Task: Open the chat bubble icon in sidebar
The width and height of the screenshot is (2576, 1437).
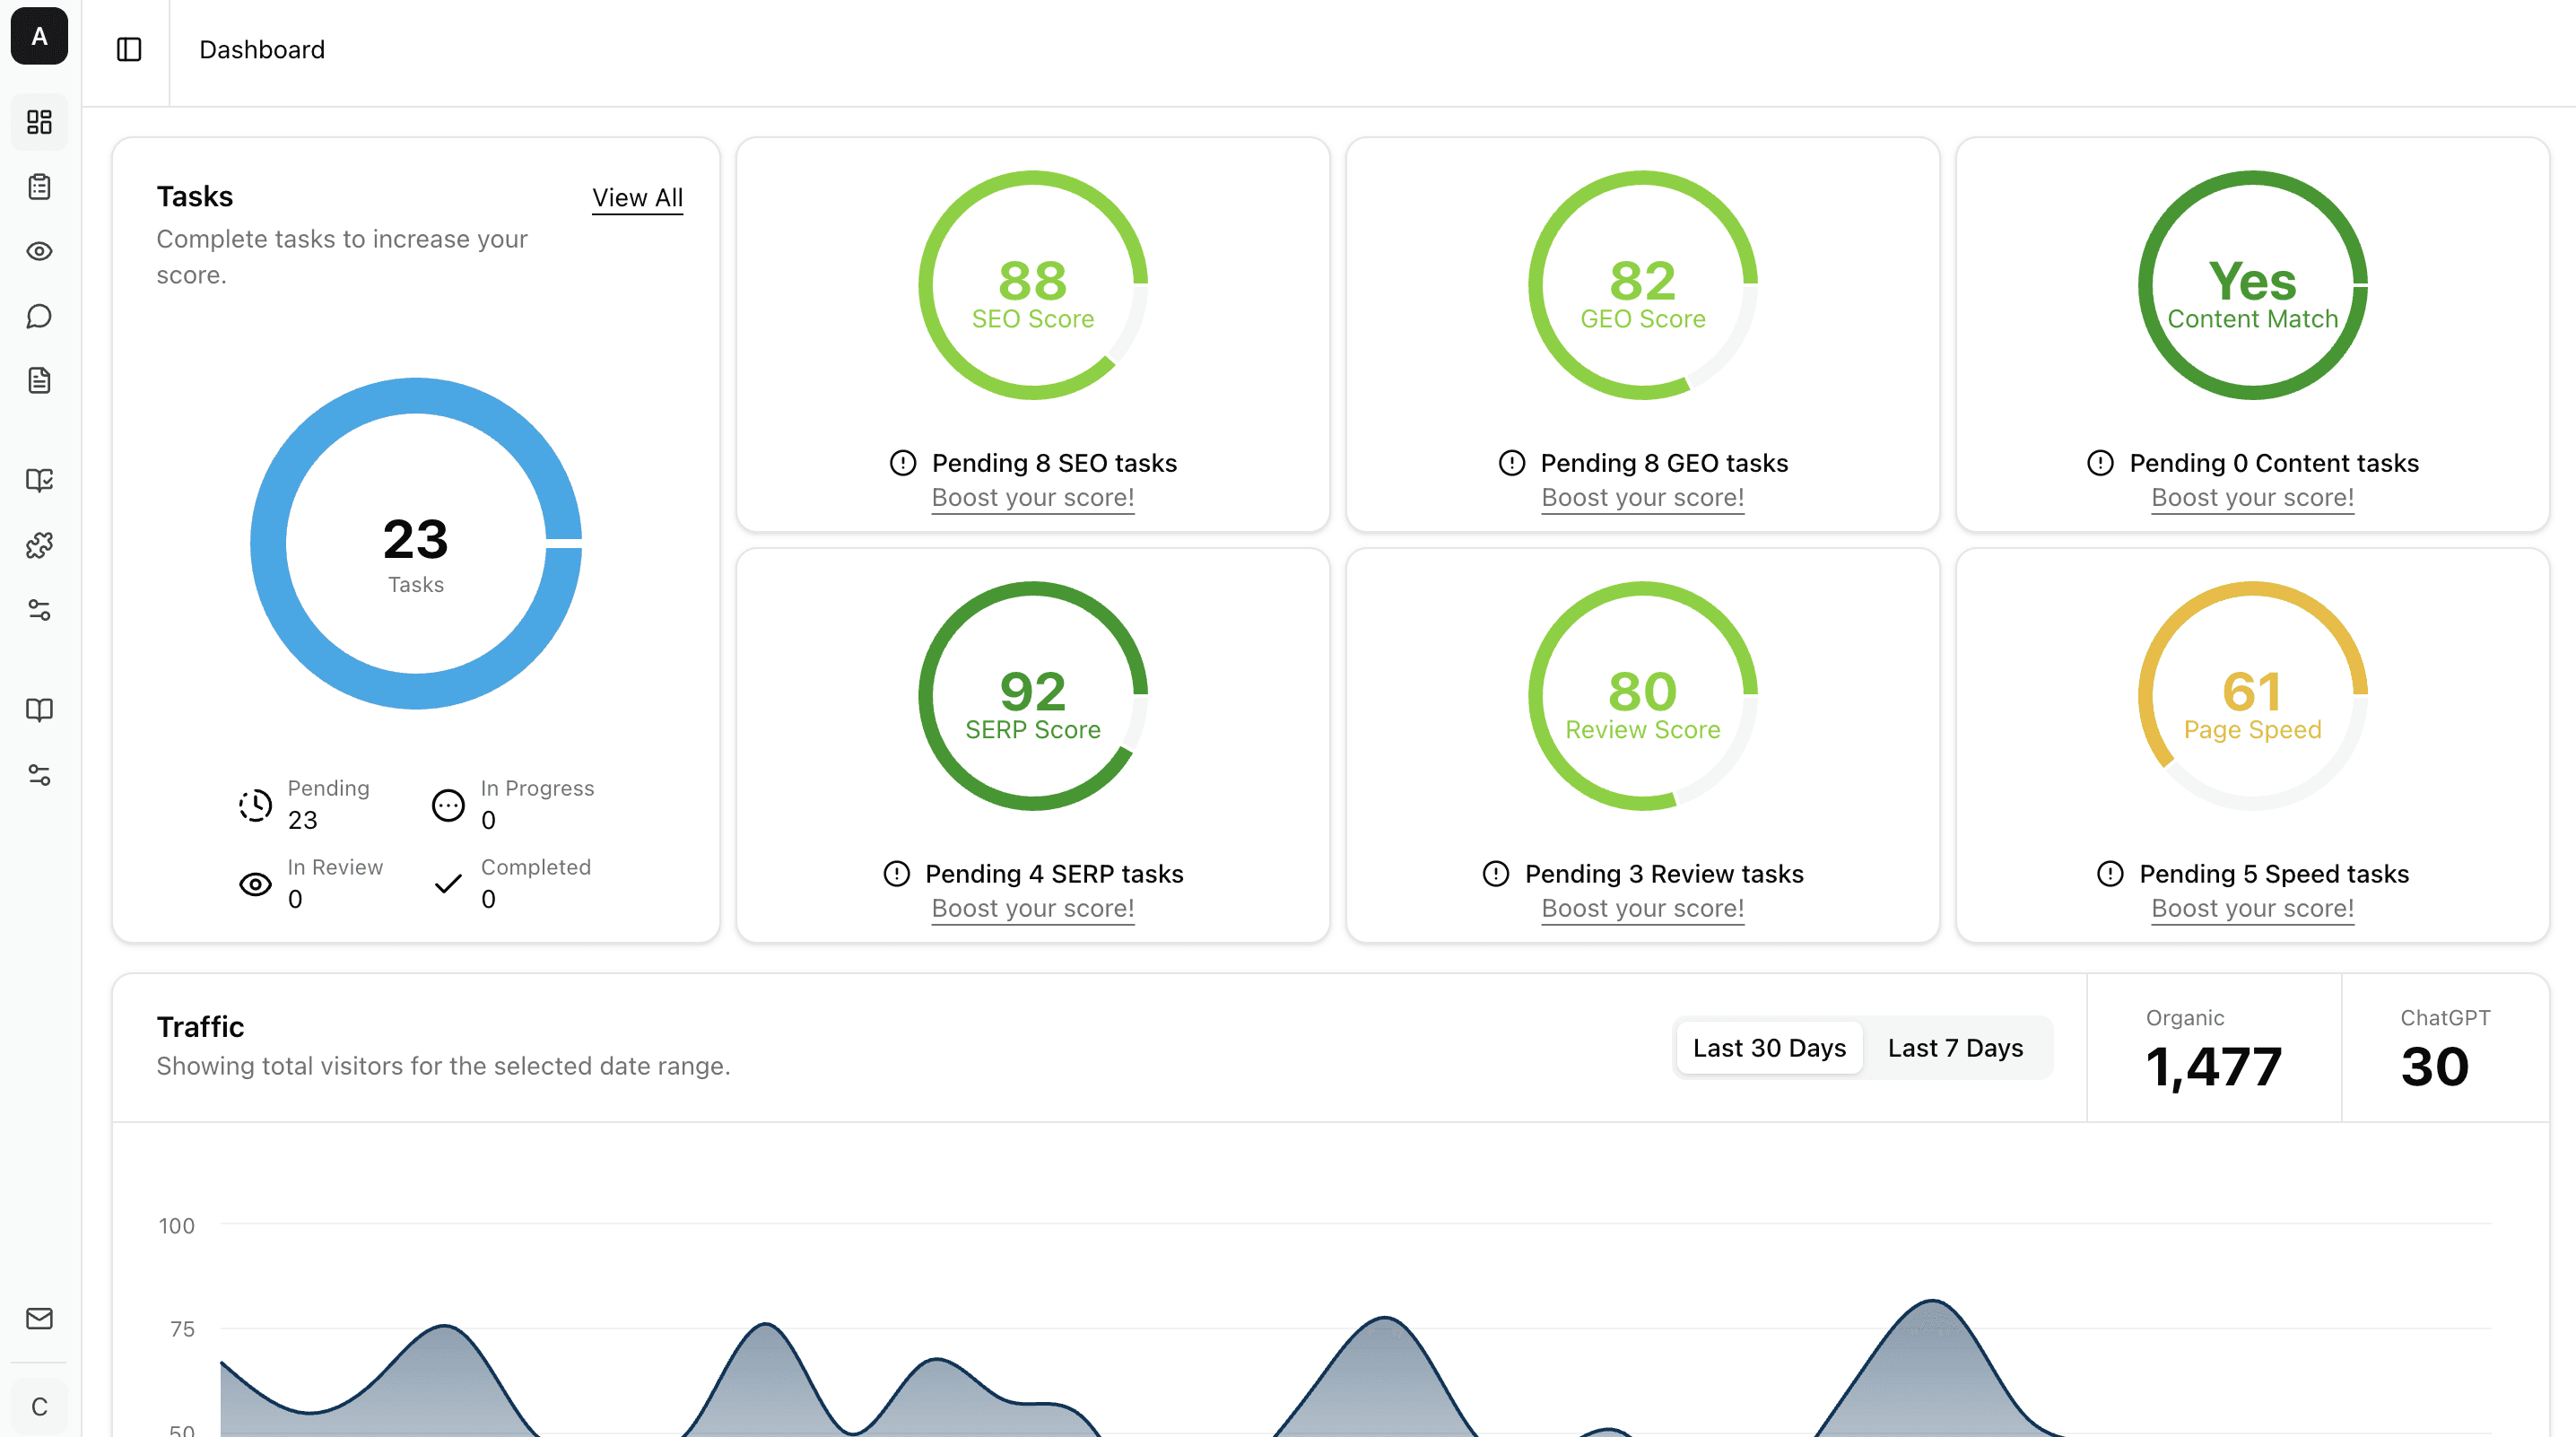Action: coord(39,316)
